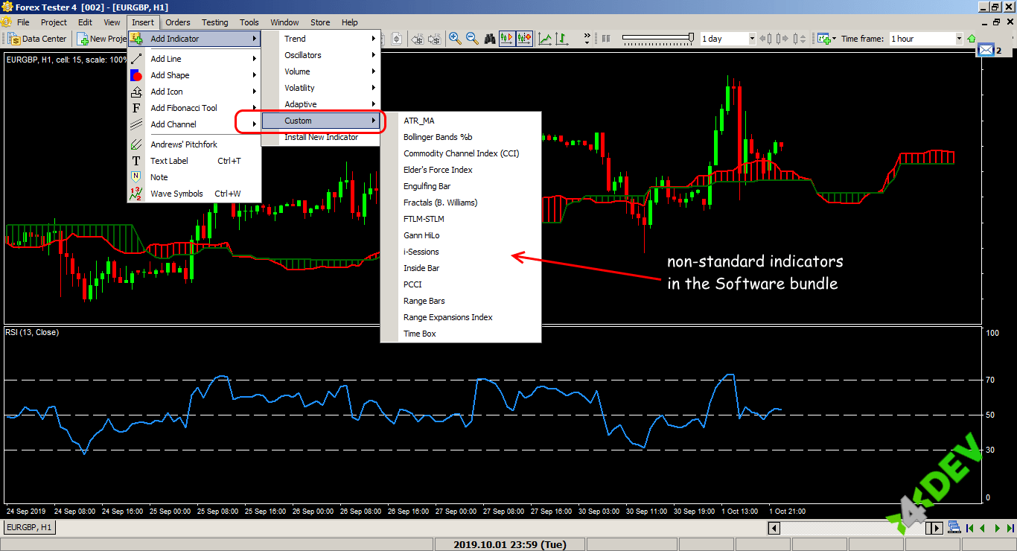Viewport: 1017px width, 551px height.
Task: Click the chart shift toolbar icon
Action: point(562,38)
